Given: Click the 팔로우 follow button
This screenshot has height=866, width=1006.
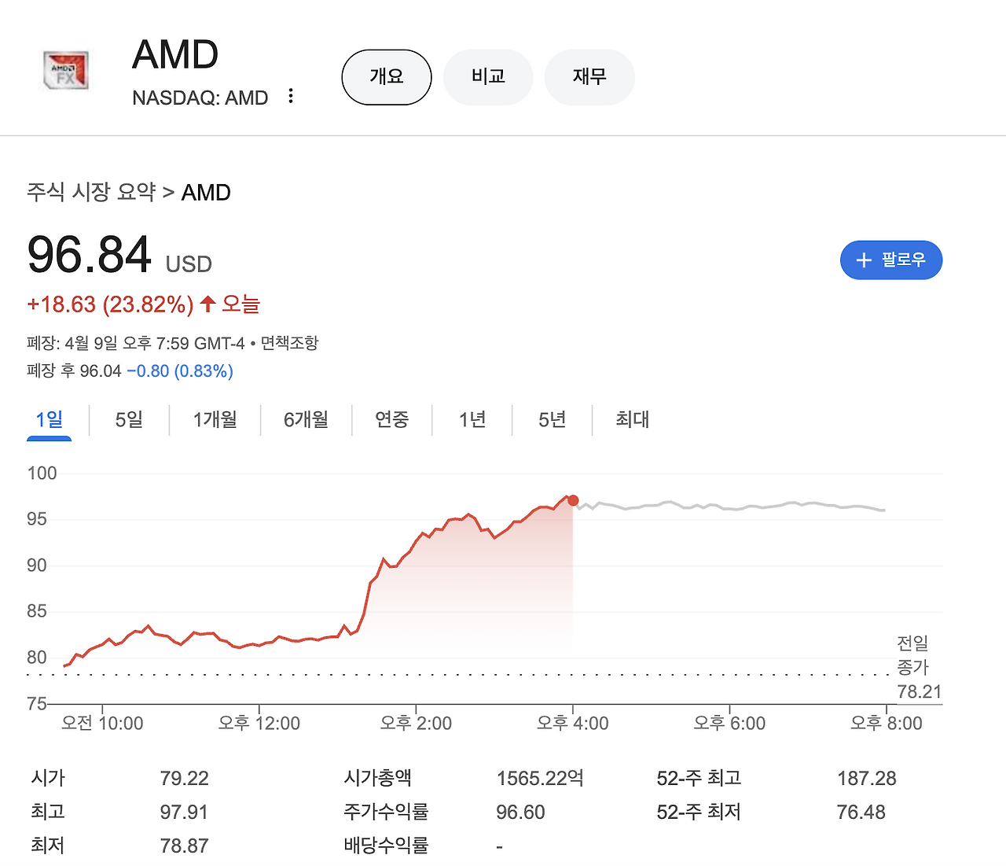Looking at the screenshot, I should tap(891, 260).
